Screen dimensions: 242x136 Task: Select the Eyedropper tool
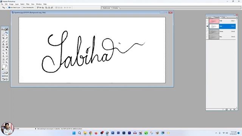(7, 59)
